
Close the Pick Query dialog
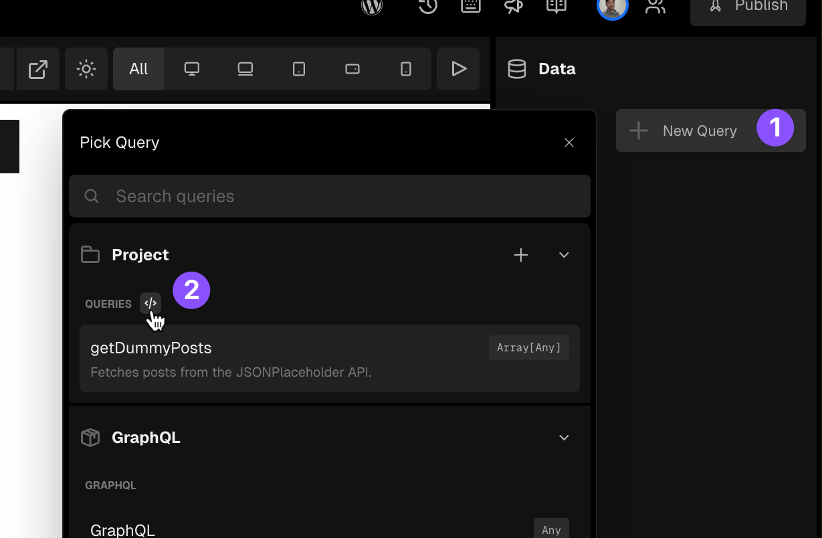point(569,143)
